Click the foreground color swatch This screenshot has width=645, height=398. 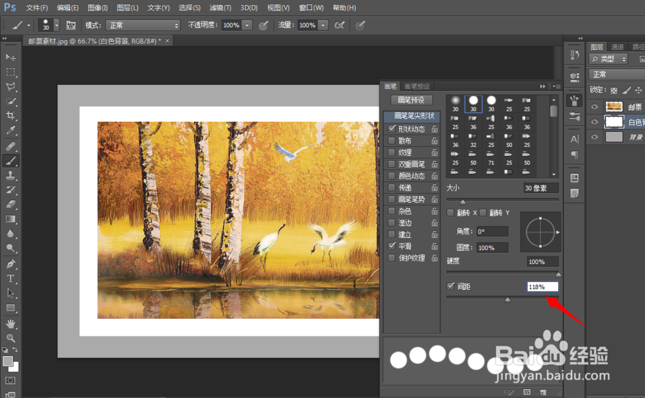click(x=7, y=361)
